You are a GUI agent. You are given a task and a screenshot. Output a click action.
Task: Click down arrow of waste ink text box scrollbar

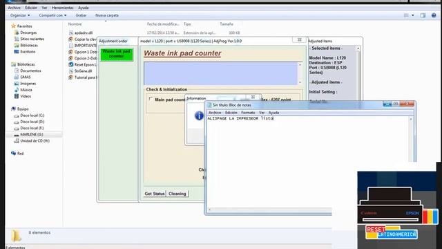(x=300, y=82)
